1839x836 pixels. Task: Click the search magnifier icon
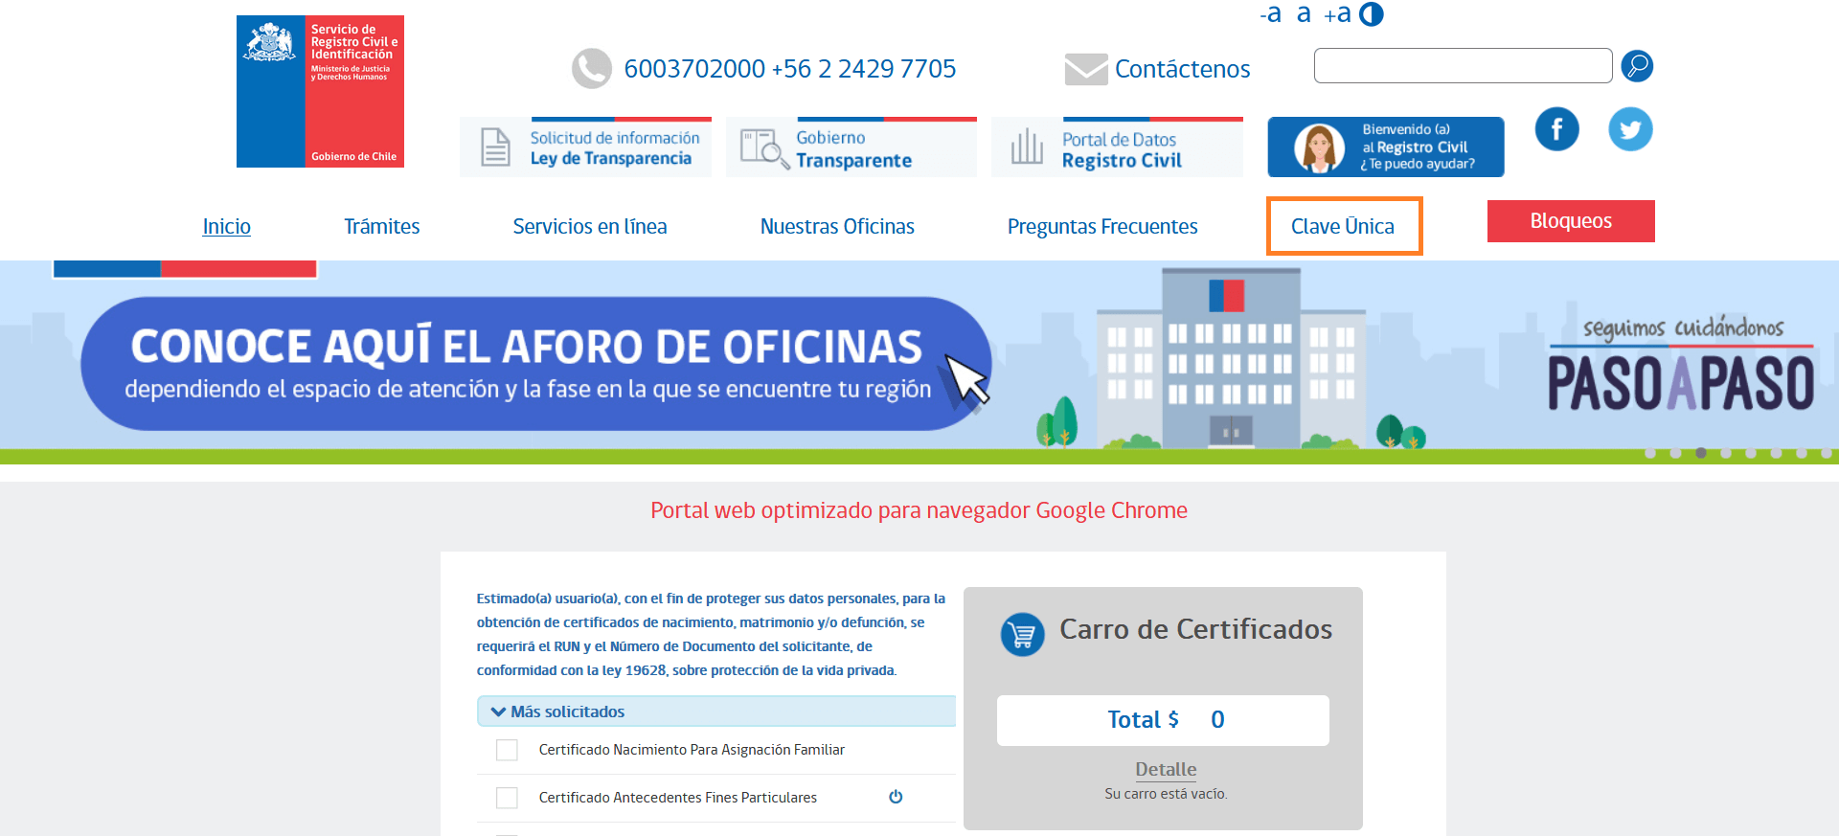tap(1637, 66)
